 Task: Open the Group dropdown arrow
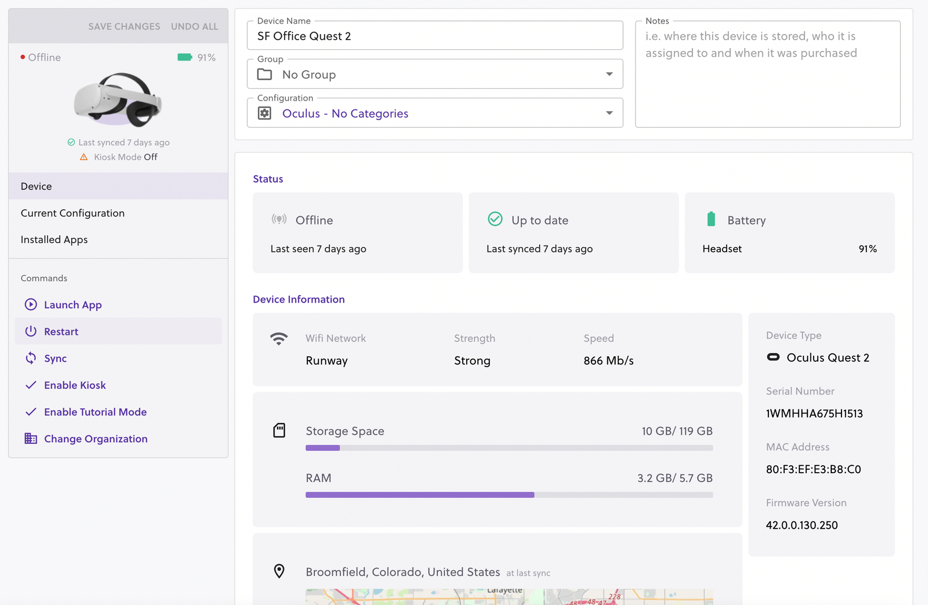pyautogui.click(x=609, y=74)
